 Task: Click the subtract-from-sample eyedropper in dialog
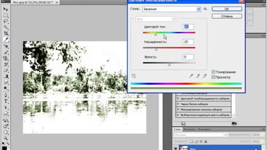[205, 76]
